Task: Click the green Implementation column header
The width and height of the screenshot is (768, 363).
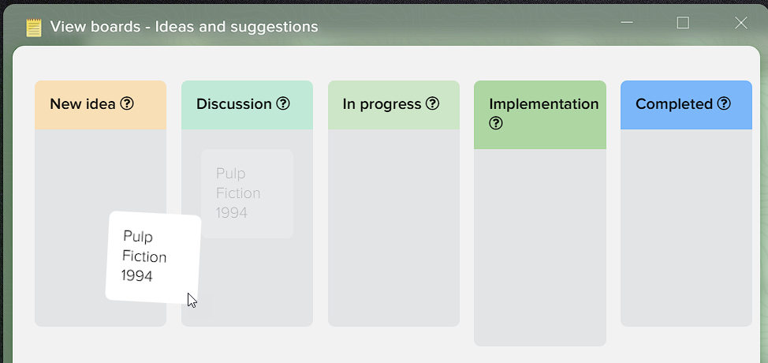Action: click(x=540, y=114)
